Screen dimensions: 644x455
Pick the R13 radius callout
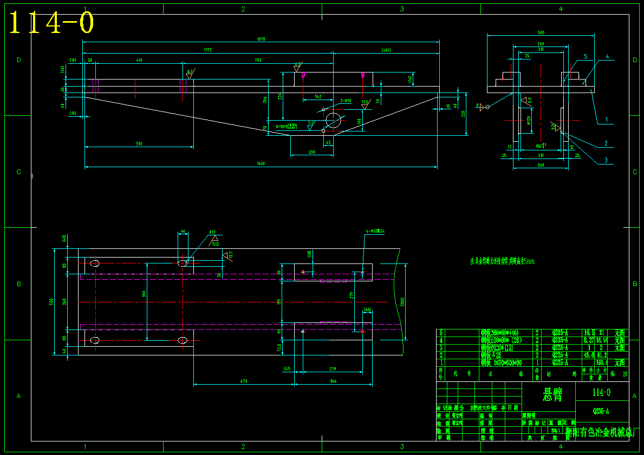pyautogui.click(x=212, y=232)
